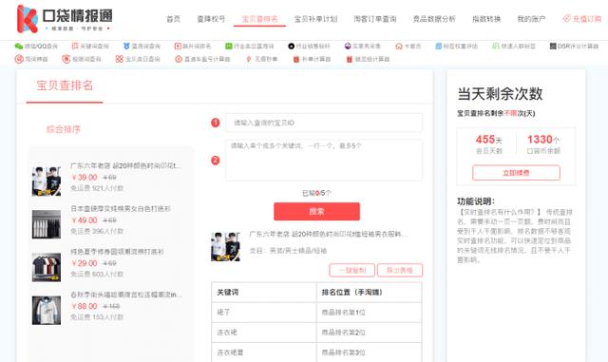Click the 口袋情报通 logo
Viewport: 608px width, 362px height.
pyautogui.click(x=65, y=19)
